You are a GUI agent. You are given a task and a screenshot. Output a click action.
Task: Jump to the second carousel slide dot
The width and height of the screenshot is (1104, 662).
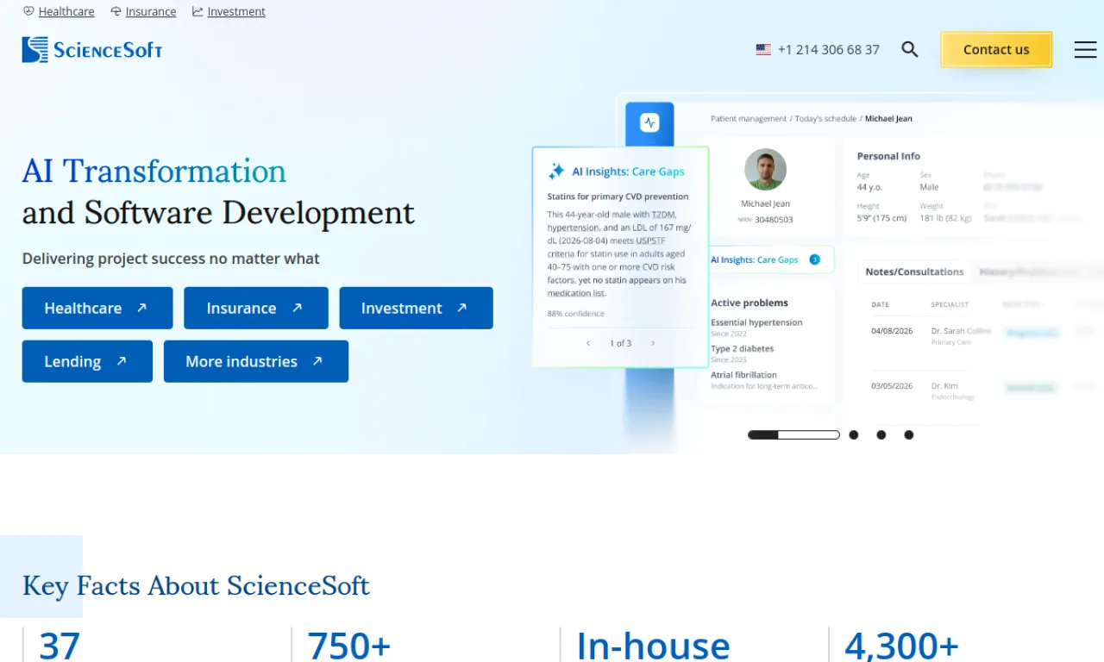click(854, 435)
